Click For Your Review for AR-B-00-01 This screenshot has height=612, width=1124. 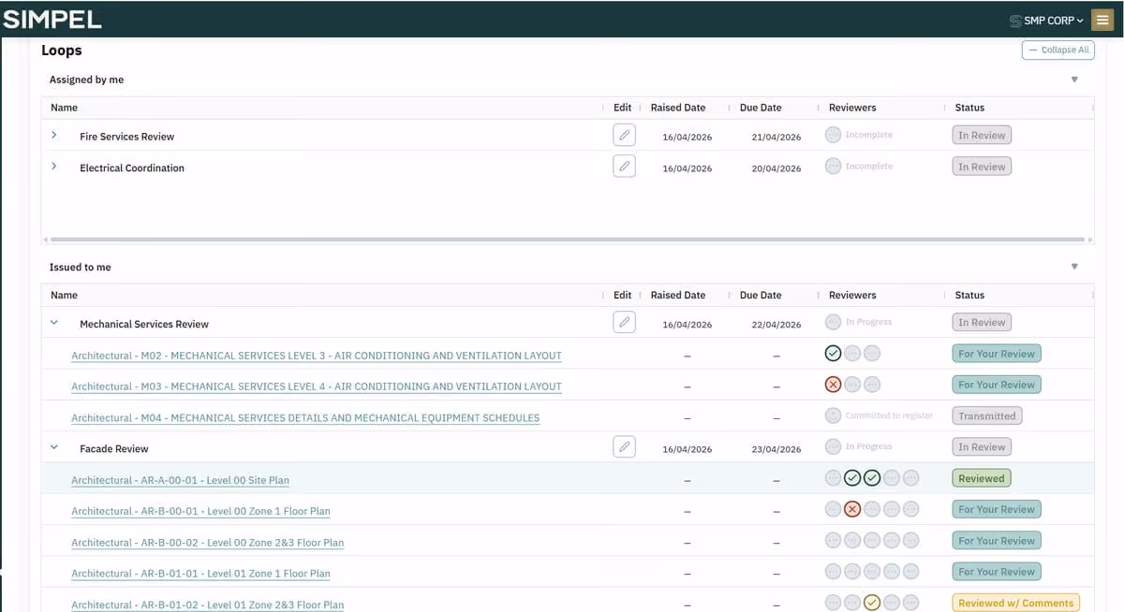coord(997,509)
